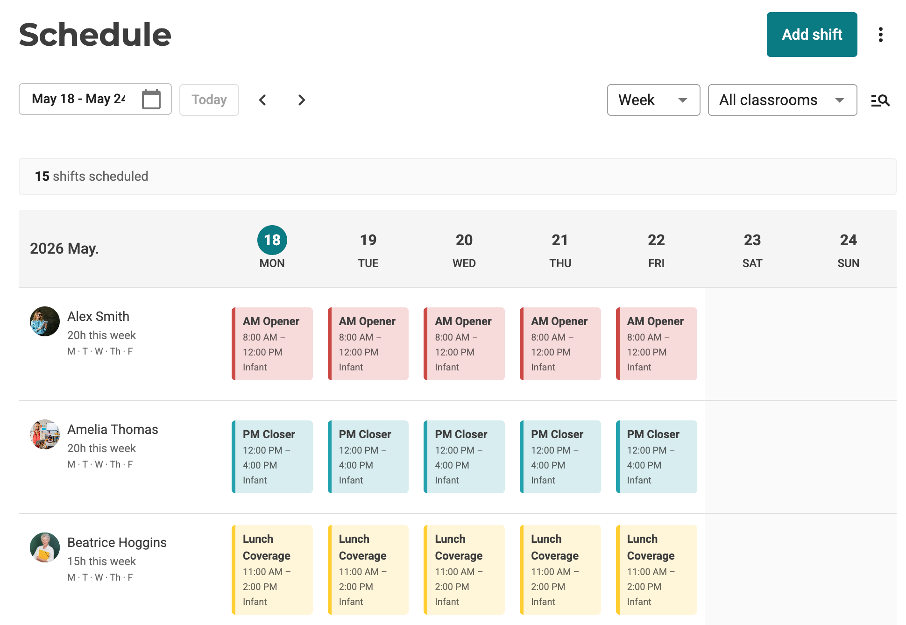Open Alex Smith's Thursday AM Opener shift
This screenshot has height=625, width=906.
pyautogui.click(x=560, y=344)
